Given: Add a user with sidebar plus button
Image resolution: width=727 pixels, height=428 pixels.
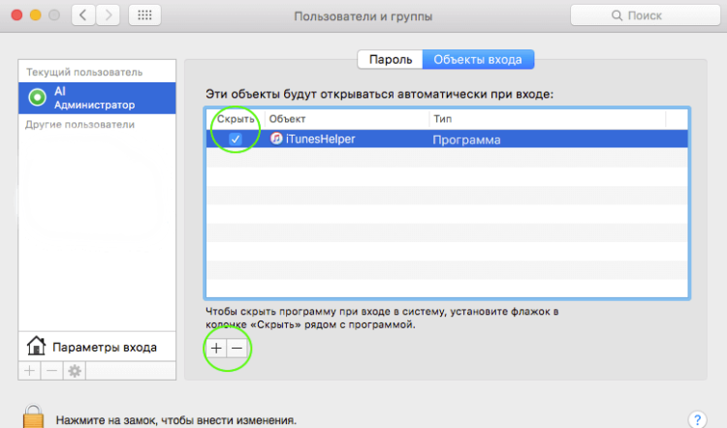Looking at the screenshot, I should point(30,371).
